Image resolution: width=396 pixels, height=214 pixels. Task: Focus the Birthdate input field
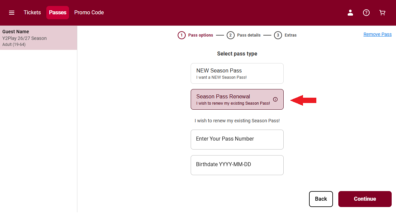point(237,165)
